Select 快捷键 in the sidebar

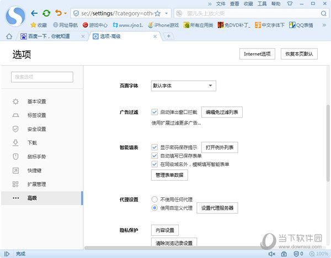(x=41, y=171)
